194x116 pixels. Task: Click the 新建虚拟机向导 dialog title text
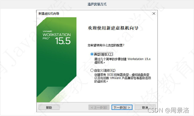(49, 14)
